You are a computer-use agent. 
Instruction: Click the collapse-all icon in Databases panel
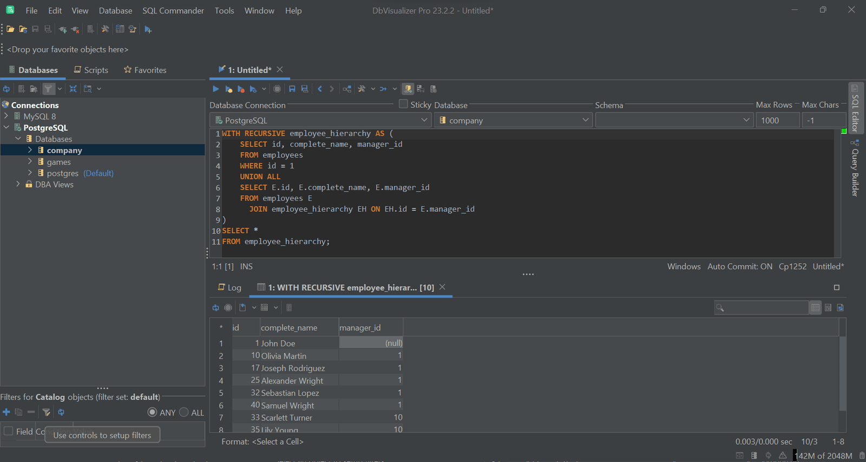(x=73, y=89)
